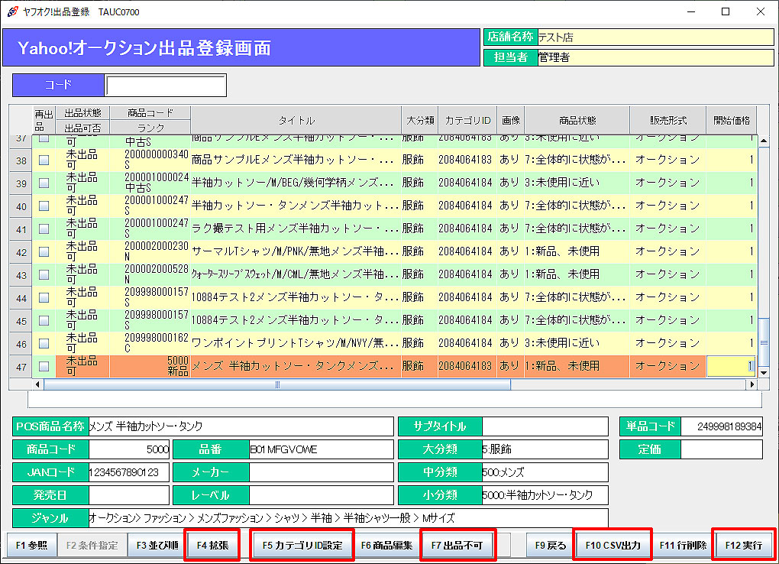This screenshot has height=564, width=779.
Task: Check the 再出品 box in row 38
Action: tap(44, 160)
